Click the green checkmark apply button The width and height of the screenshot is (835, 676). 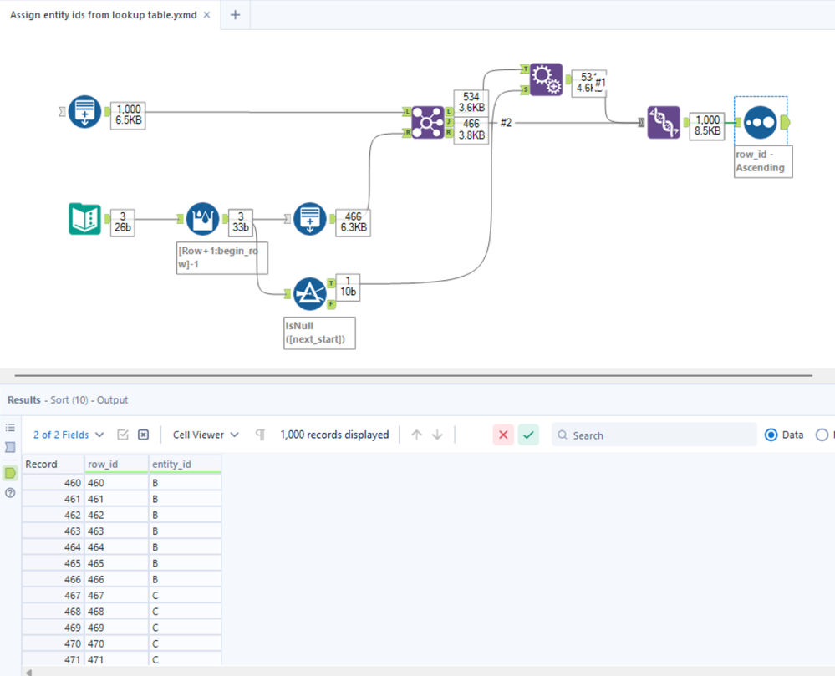[528, 435]
